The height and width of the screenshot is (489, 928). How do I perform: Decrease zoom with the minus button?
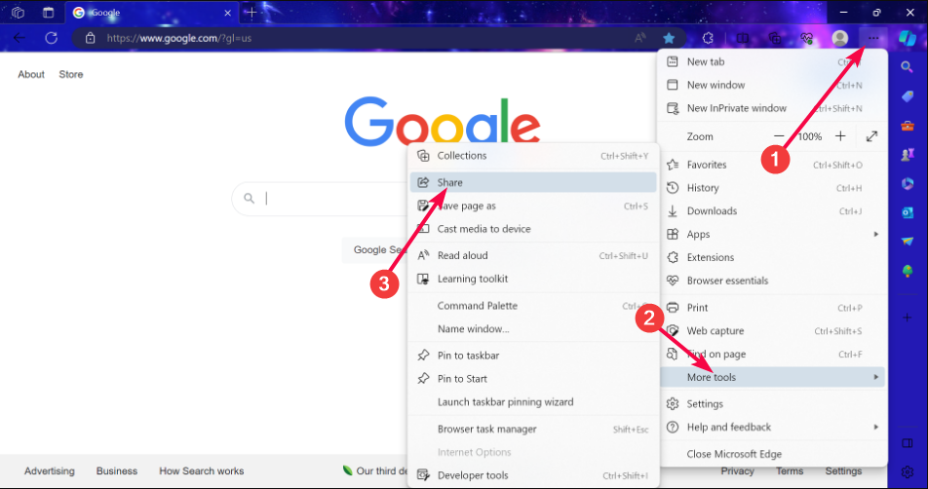tap(779, 136)
